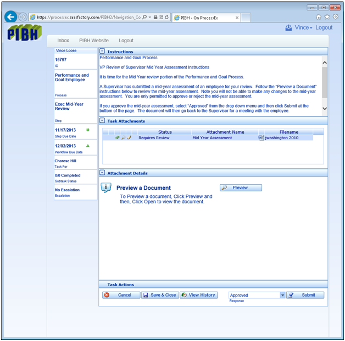Open the Vince user dropdown menu
Image resolution: width=345 pixels, height=341 pixels.
click(303, 27)
